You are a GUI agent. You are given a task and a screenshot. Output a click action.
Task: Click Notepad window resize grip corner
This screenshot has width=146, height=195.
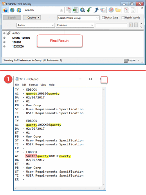104,189
